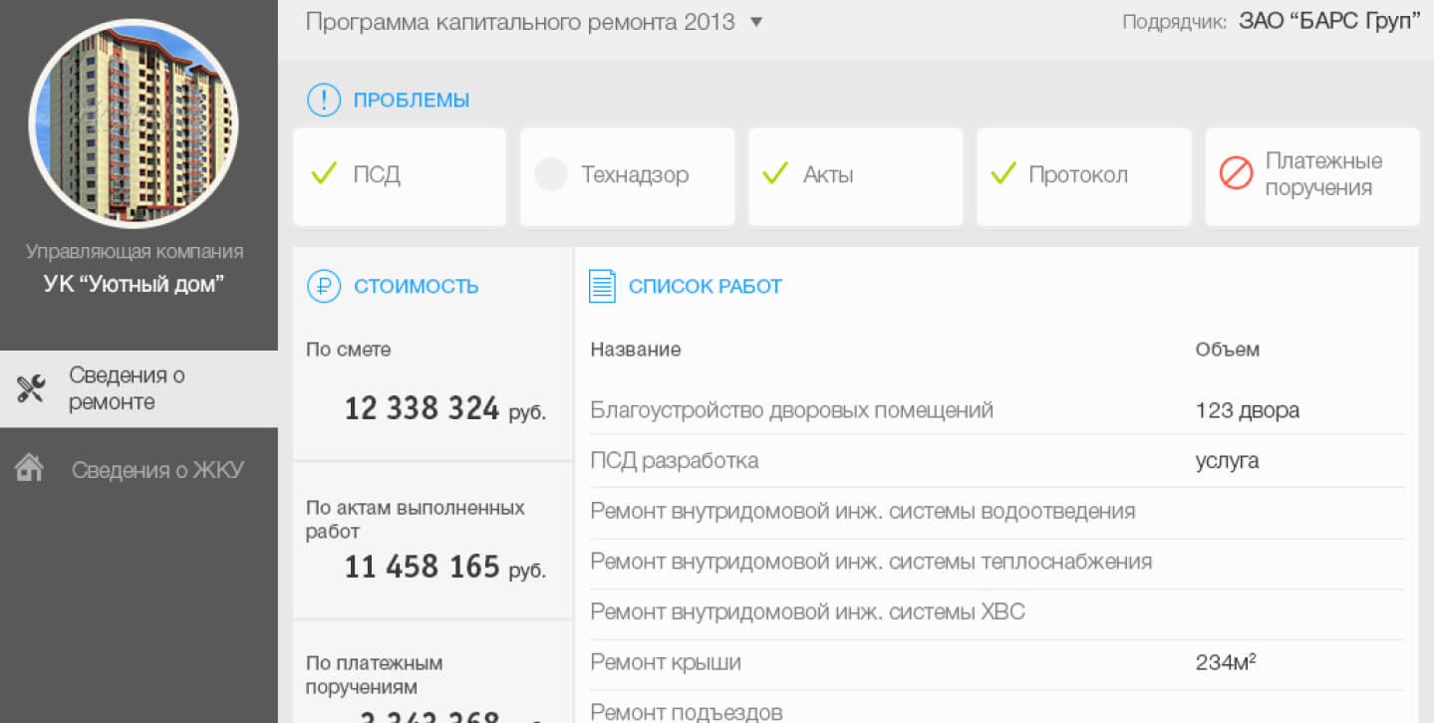Image resolution: width=1434 pixels, height=723 pixels.
Task: Open the Платежные поручения status card
Action: (1312, 176)
